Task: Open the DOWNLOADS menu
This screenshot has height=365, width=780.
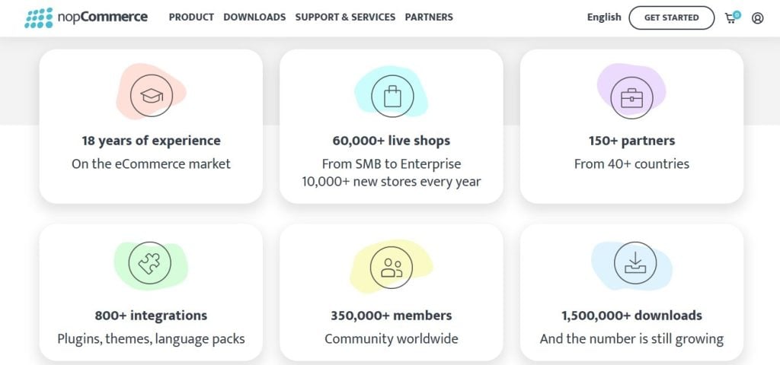Action: point(254,17)
